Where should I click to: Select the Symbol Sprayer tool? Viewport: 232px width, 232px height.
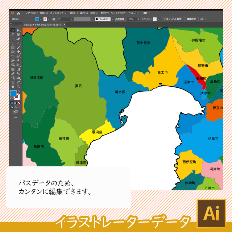(x=13, y=78)
